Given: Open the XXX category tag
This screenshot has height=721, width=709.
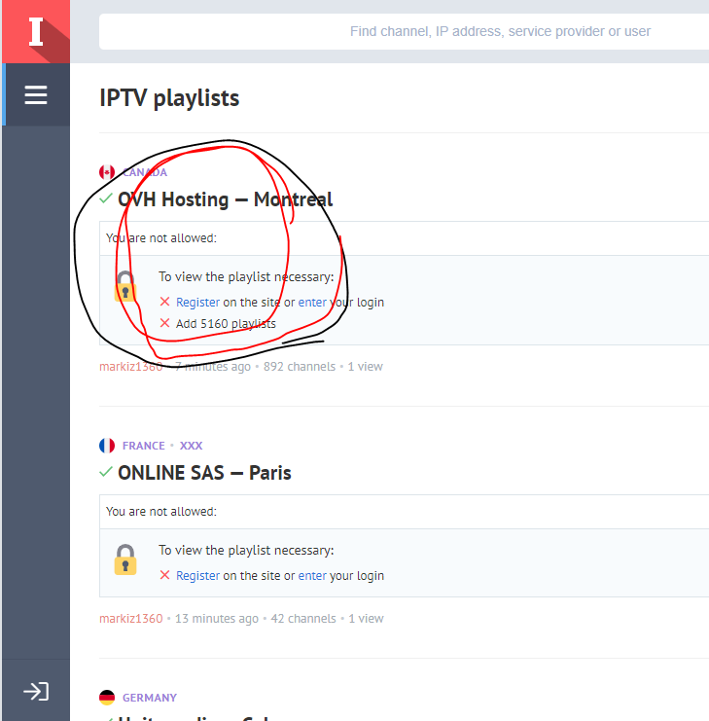Looking at the screenshot, I should pos(191,446).
